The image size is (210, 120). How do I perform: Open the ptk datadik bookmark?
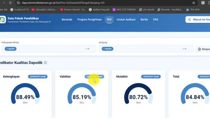click(x=147, y=10)
